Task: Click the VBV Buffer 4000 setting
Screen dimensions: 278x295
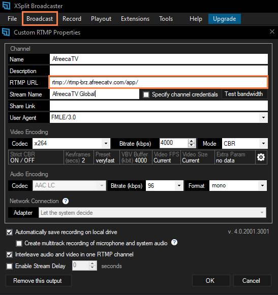Action: pyautogui.click(x=136, y=157)
